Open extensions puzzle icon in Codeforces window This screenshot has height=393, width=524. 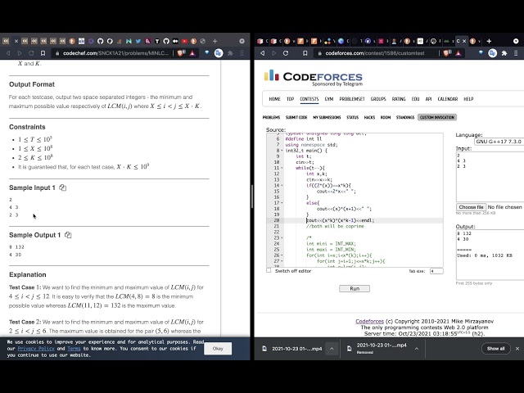pyautogui.click(x=504, y=53)
